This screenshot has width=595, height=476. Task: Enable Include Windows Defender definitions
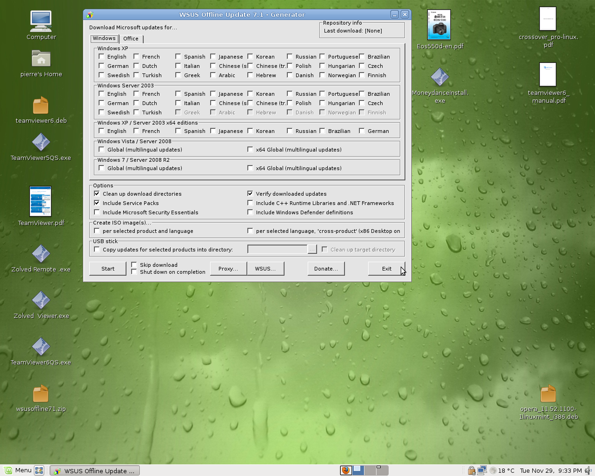click(x=250, y=212)
